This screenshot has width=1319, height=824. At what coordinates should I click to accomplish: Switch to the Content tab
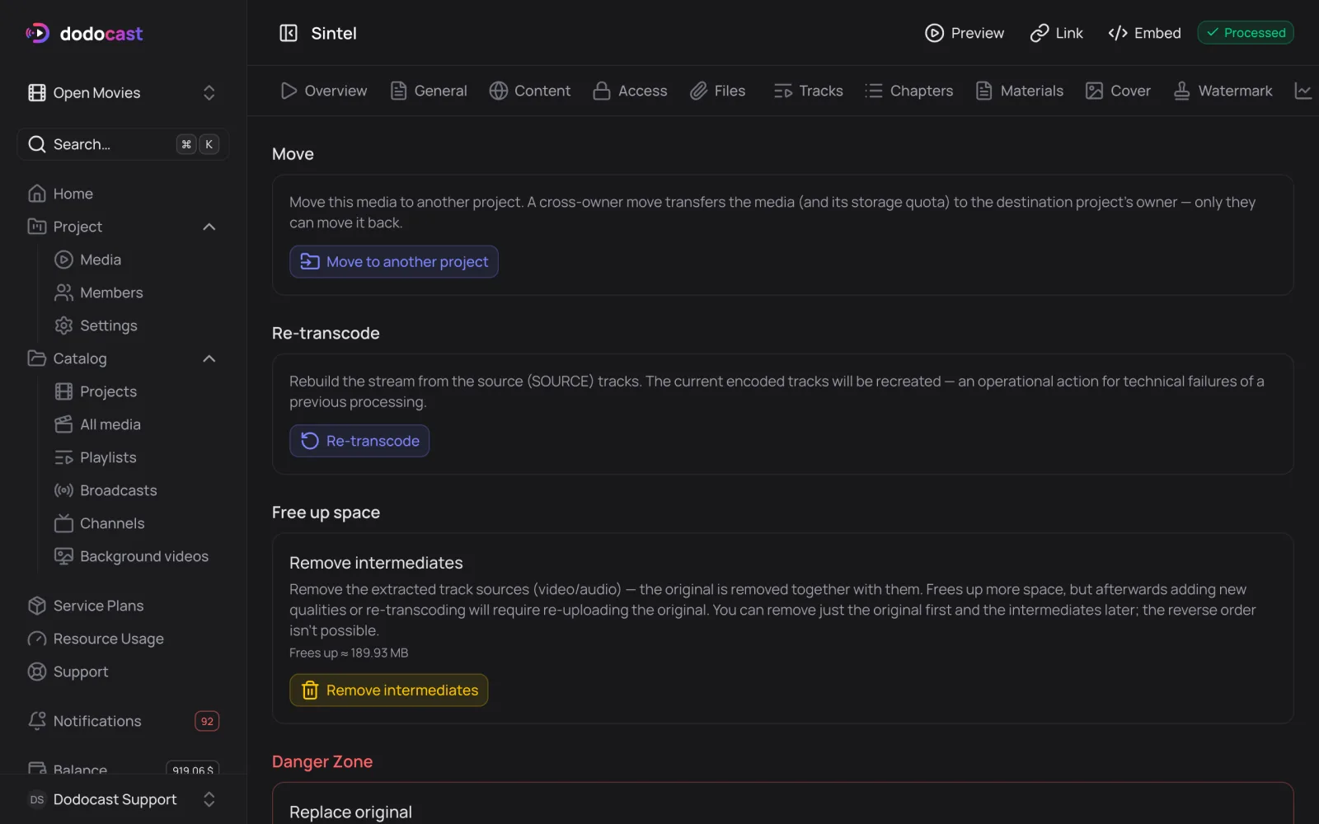click(530, 91)
